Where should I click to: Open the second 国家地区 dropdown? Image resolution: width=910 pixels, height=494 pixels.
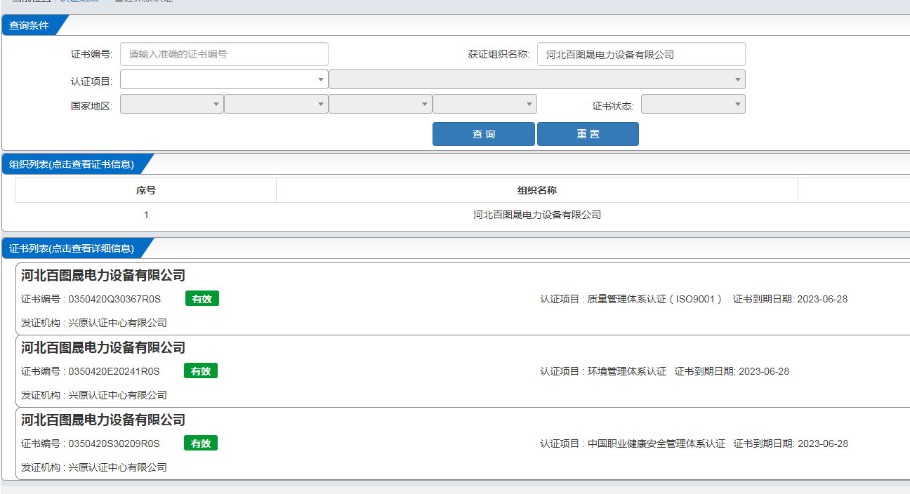pyautogui.click(x=276, y=104)
